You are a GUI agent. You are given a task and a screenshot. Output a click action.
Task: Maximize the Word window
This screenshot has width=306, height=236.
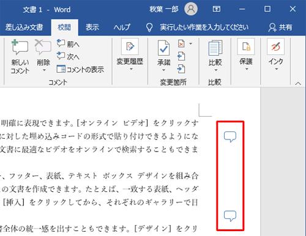click(x=267, y=9)
